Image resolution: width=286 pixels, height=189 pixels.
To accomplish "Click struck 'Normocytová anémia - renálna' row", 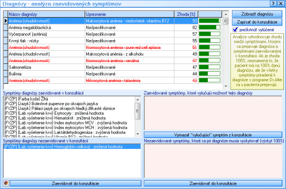I will tap(112, 60).
